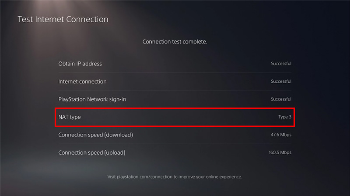Image resolution: width=350 pixels, height=196 pixels.
Task: Select the Connection speed (upload) row
Action: click(175, 153)
